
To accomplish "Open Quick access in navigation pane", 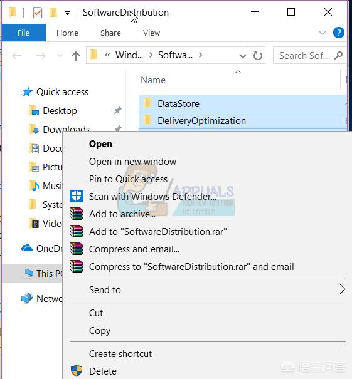I will (x=62, y=92).
